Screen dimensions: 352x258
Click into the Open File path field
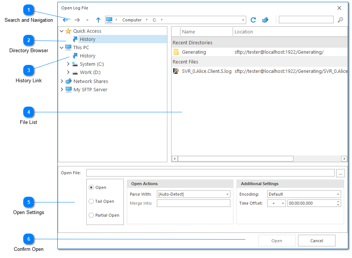(210, 173)
